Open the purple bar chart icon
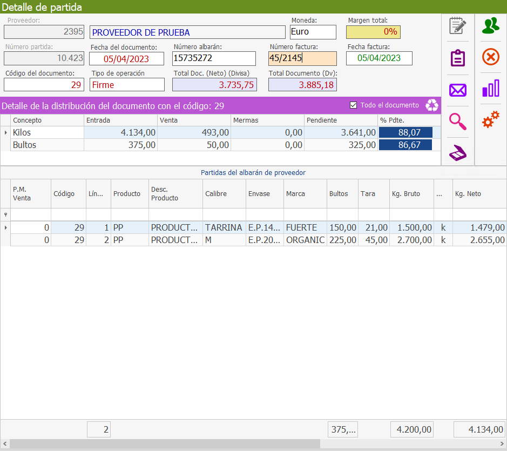Image resolution: width=507 pixels, height=451 pixels. pos(491,88)
